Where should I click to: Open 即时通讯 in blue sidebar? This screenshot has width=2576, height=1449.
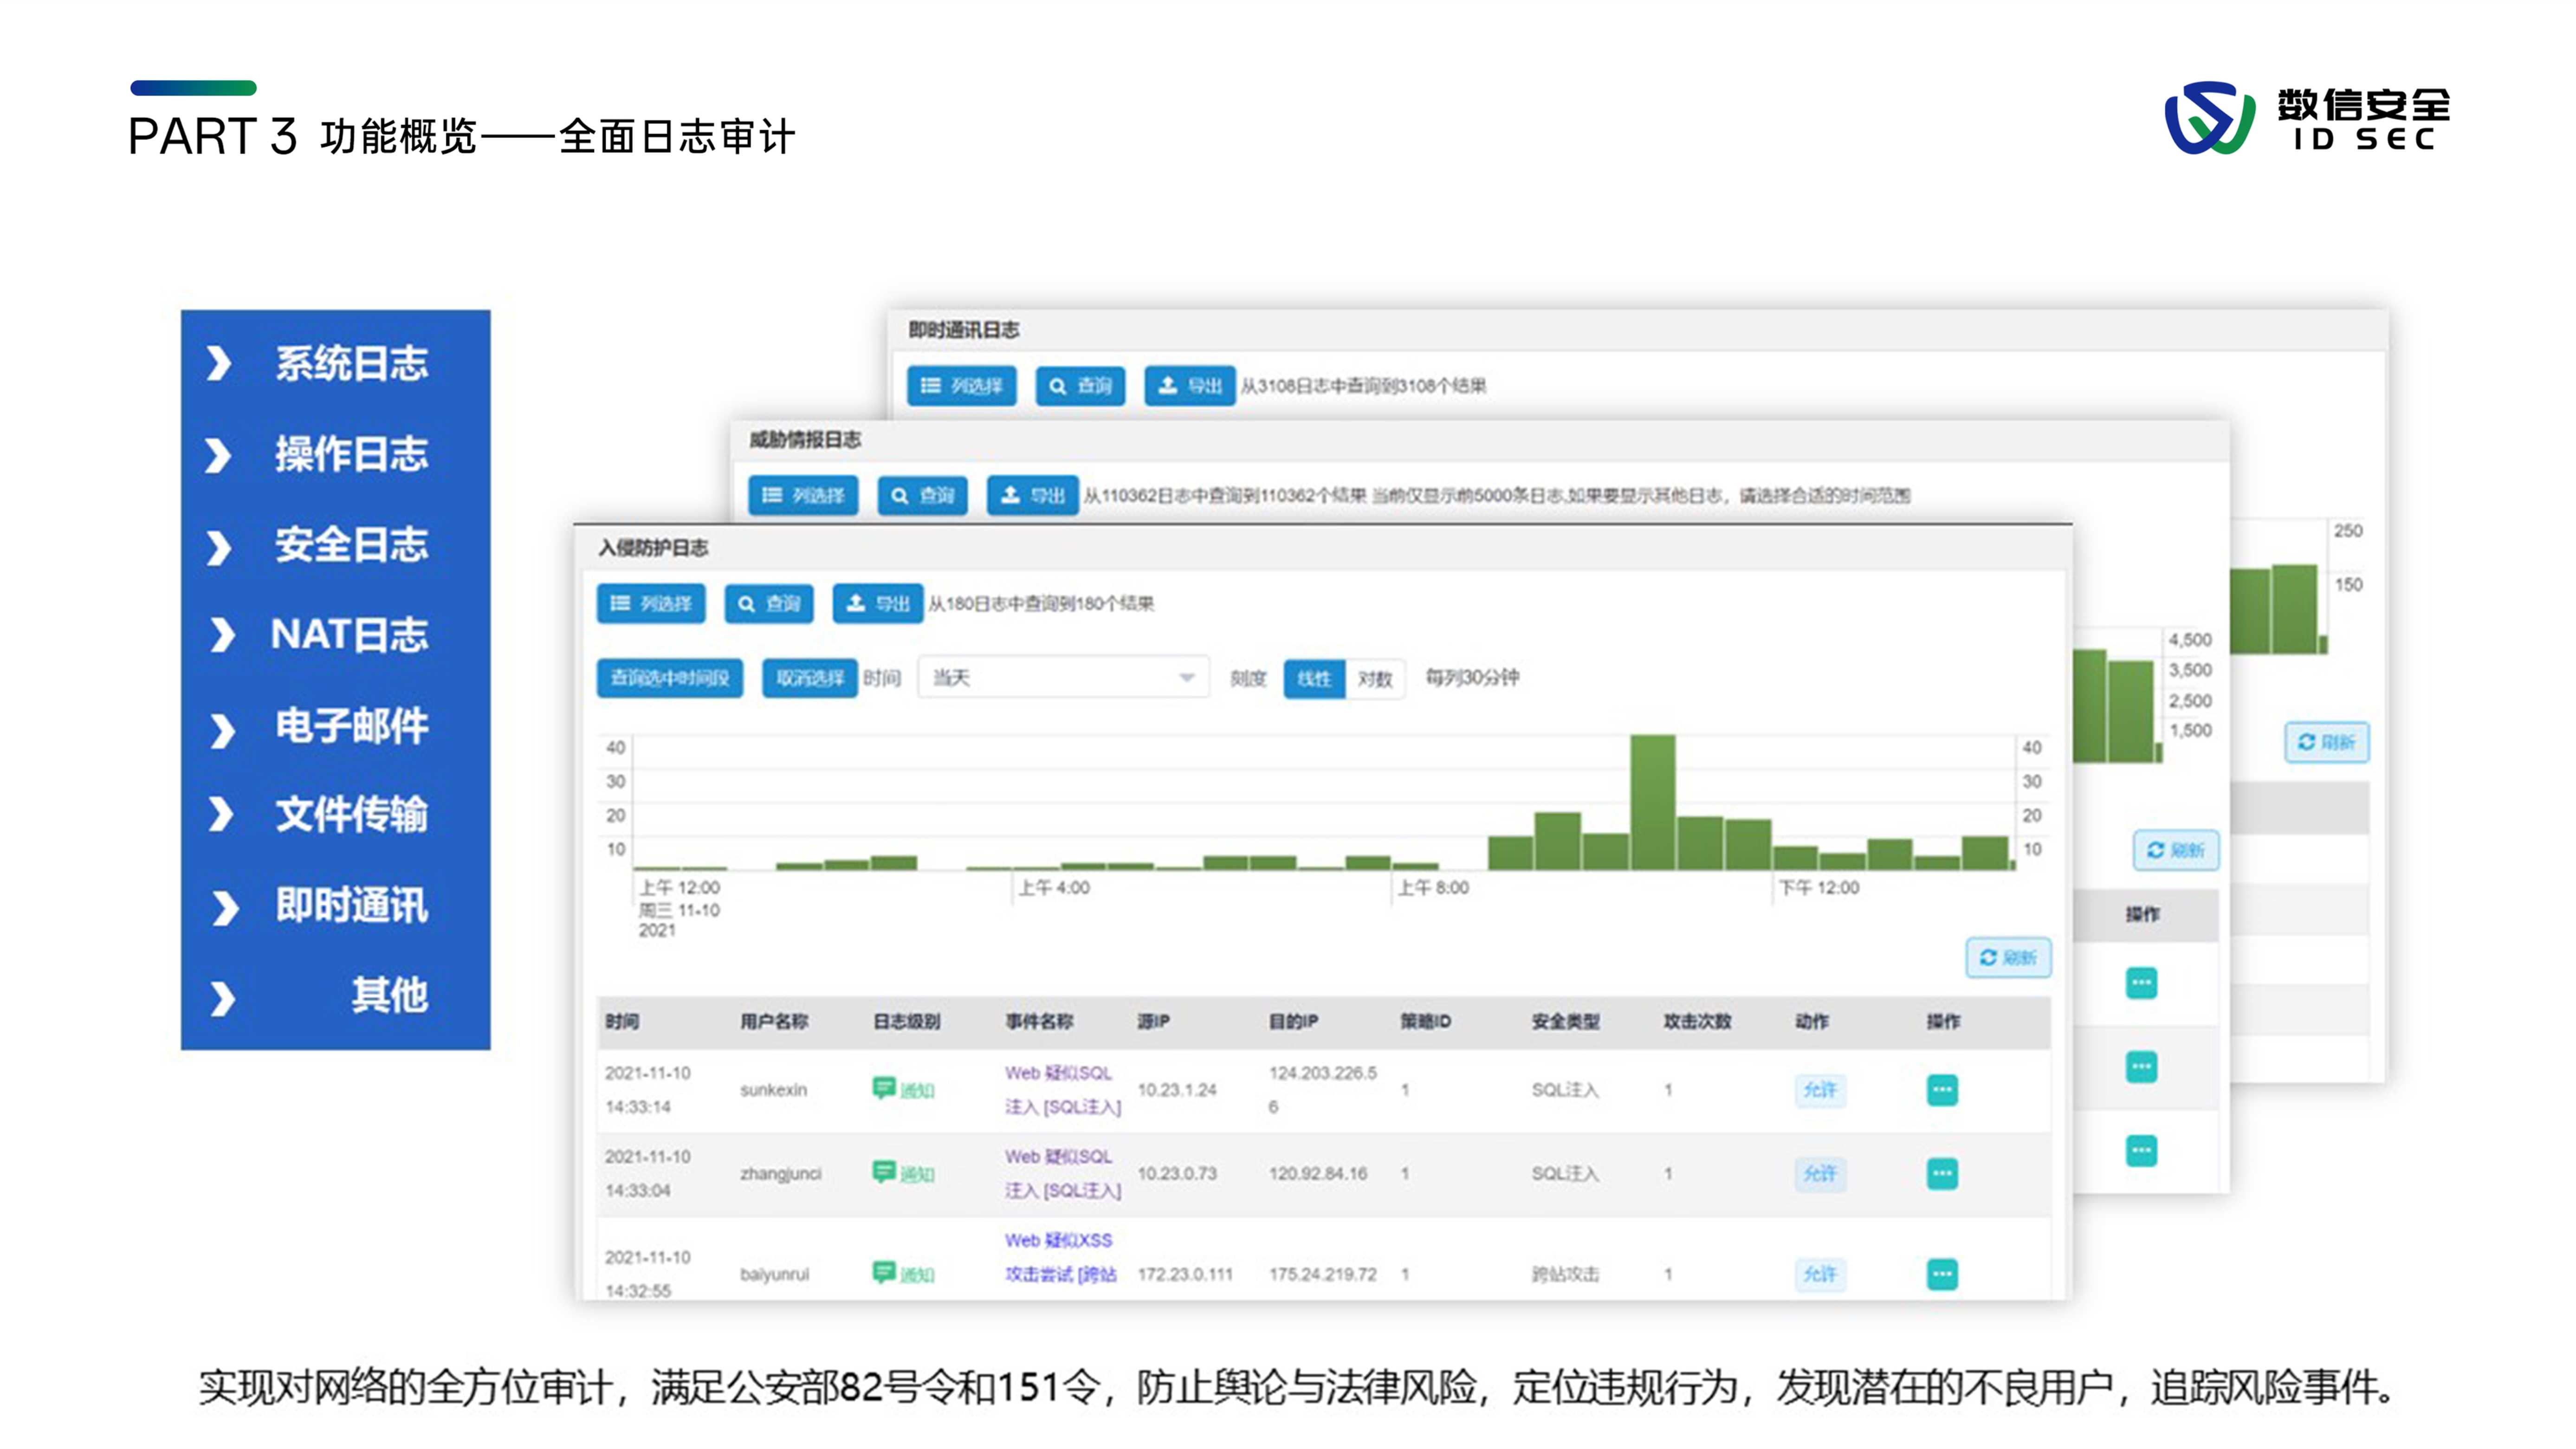351,905
